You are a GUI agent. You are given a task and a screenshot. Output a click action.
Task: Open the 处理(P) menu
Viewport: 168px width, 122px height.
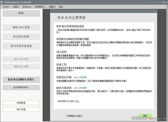pyautogui.click(x=16, y=7)
